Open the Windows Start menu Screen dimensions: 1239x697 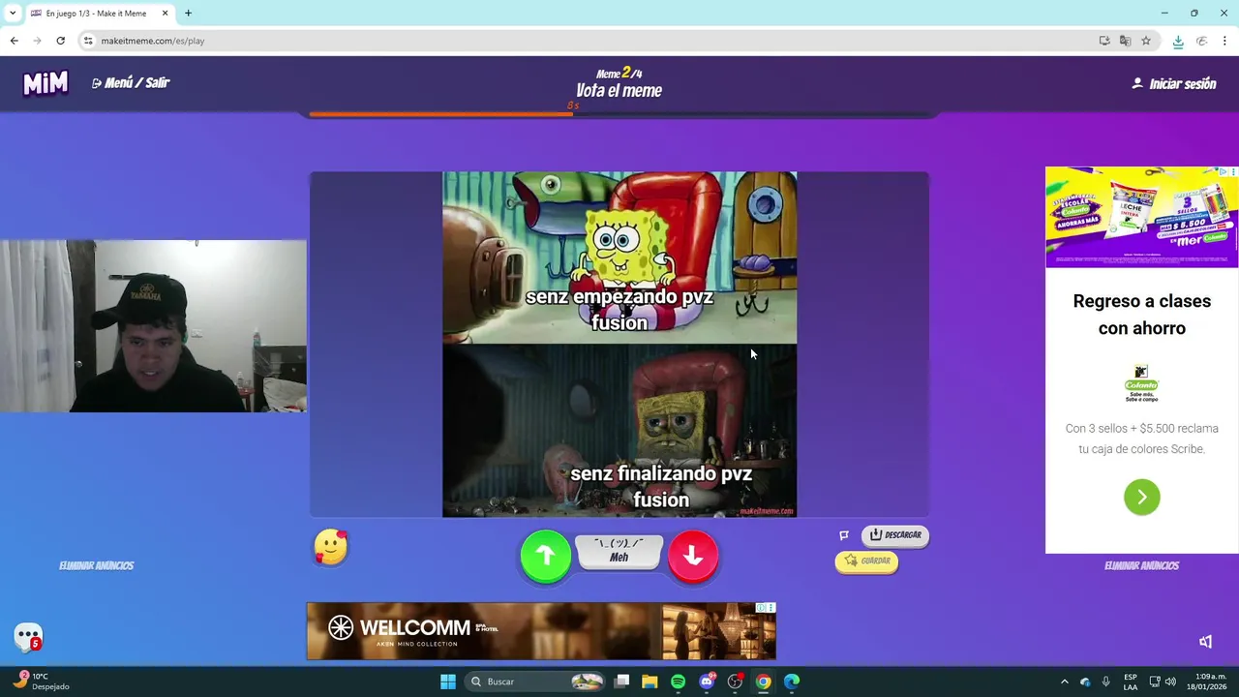[x=448, y=682]
